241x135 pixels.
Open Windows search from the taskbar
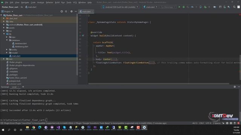tap(9, 130)
